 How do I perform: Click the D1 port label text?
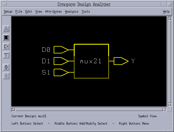tap(46, 61)
